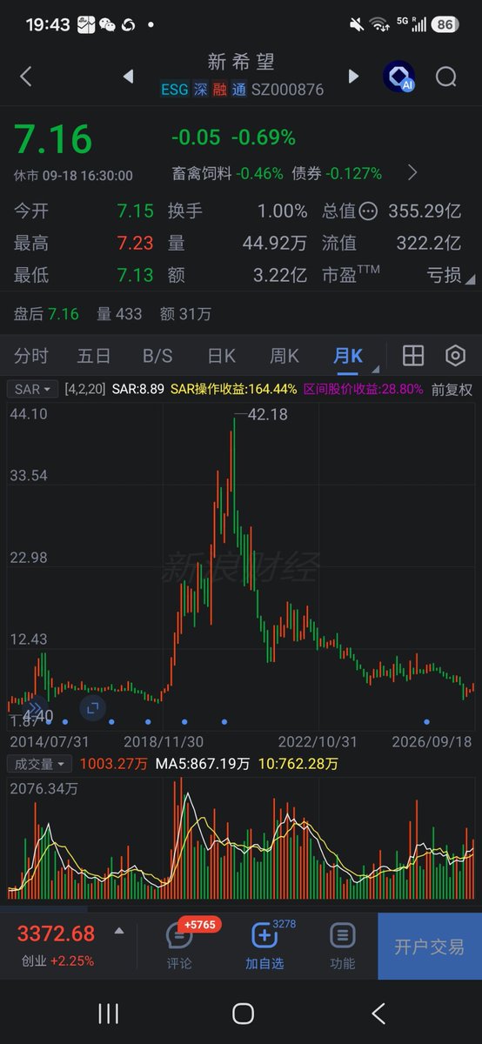Tap the 加自选 add-to-watchlist icon

point(264,936)
